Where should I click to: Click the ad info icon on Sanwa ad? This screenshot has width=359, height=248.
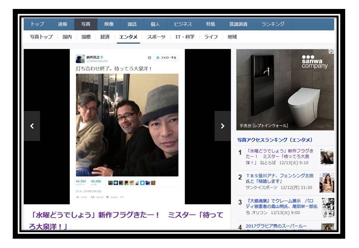click(331, 51)
